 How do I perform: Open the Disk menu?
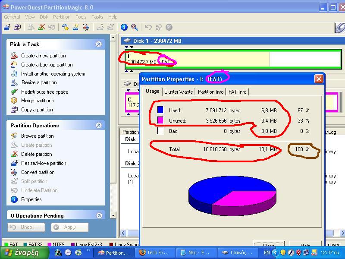[44, 17]
